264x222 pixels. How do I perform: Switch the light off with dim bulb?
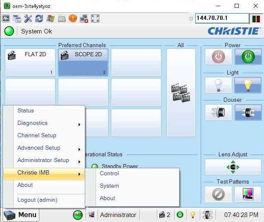[x=218, y=85]
